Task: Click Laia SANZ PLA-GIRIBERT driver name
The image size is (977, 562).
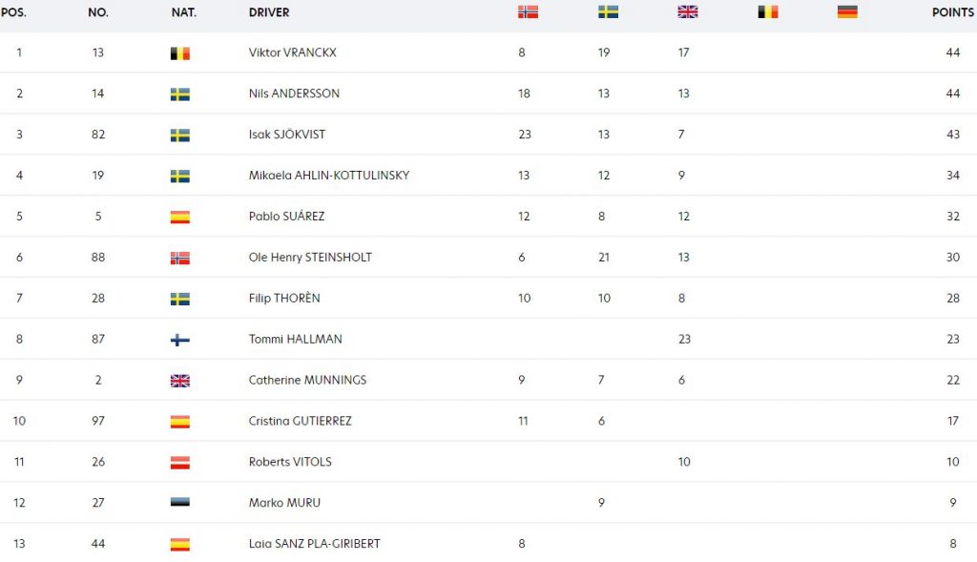Action: click(x=314, y=543)
